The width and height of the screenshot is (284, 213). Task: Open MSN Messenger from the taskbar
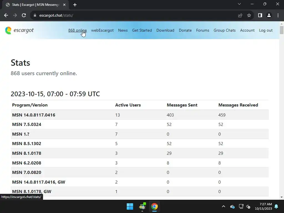[x=142, y=206]
